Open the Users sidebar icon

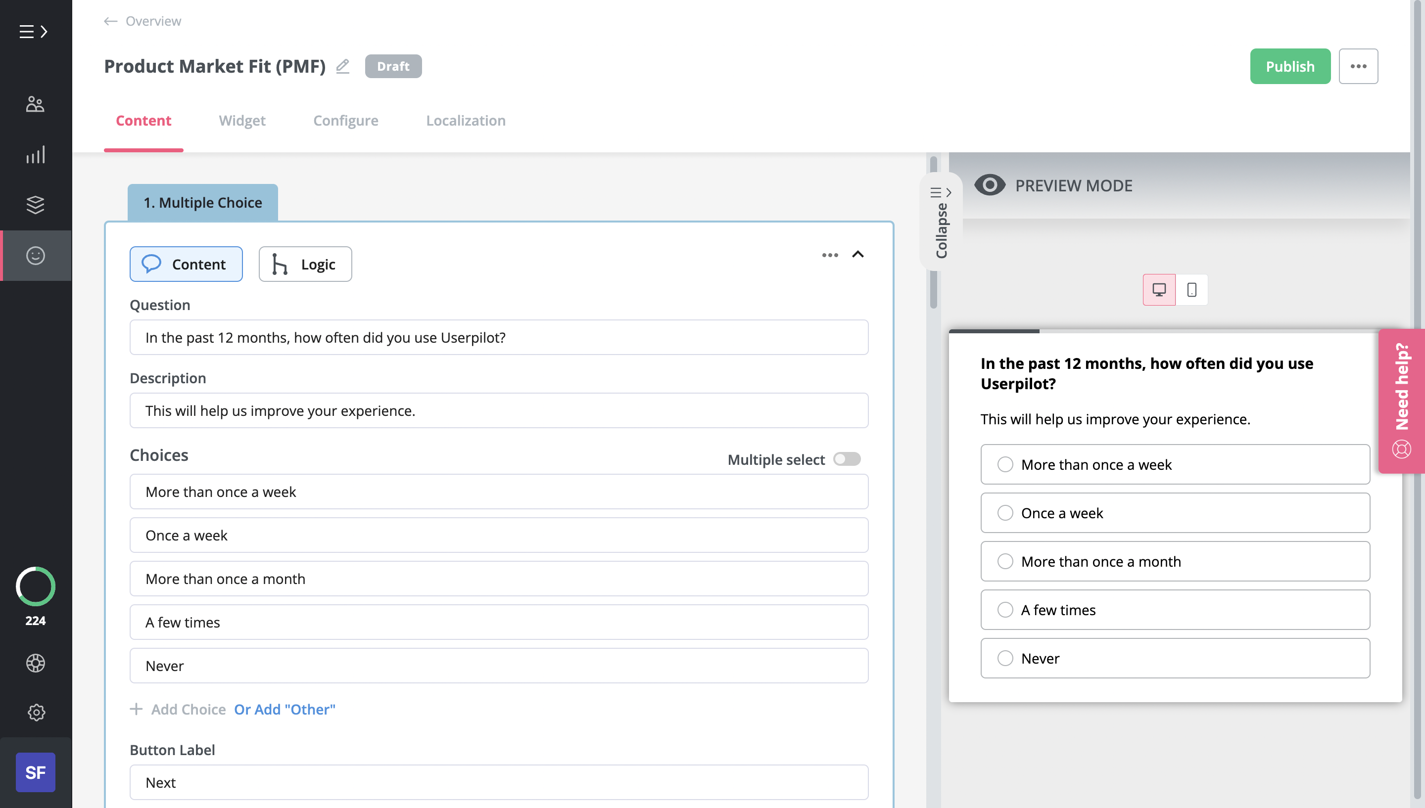(x=35, y=104)
